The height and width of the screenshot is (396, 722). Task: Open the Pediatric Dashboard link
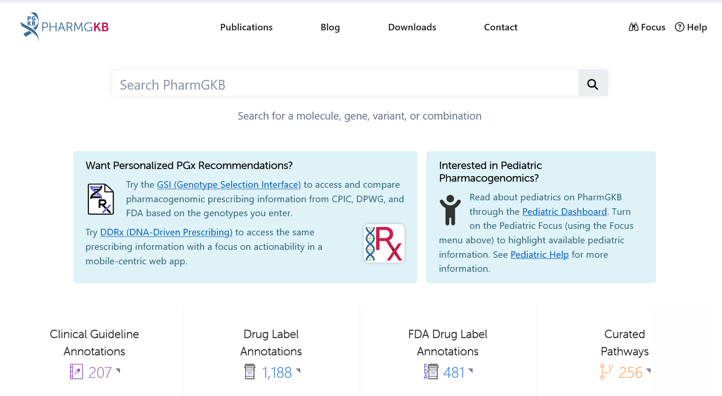pos(564,212)
